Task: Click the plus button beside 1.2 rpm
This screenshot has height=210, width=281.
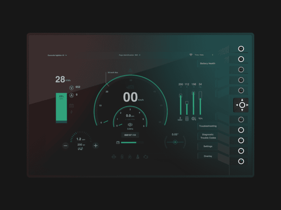Action: click(96, 146)
